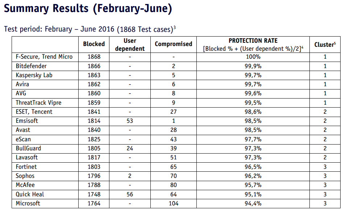Viewport: 354px width, 217px height.
Task: Click the test period line text
Action: (x=88, y=29)
